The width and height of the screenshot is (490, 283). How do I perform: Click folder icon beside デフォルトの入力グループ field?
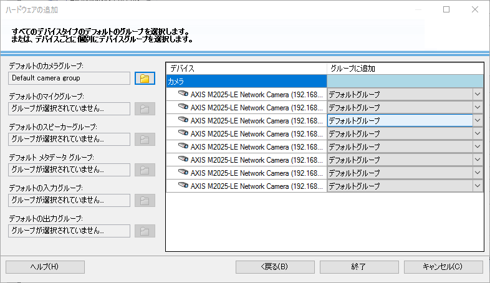click(x=145, y=200)
